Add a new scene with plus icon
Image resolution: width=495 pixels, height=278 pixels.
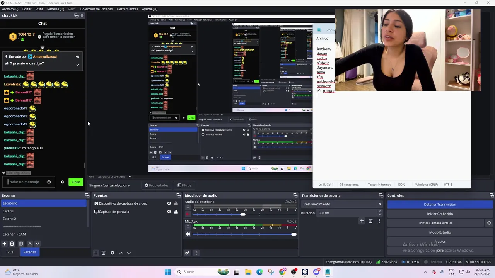[4, 244]
